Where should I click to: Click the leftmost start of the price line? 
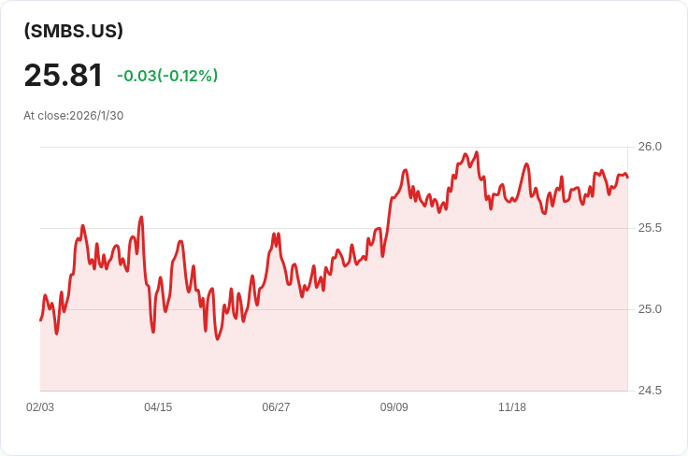(40, 321)
